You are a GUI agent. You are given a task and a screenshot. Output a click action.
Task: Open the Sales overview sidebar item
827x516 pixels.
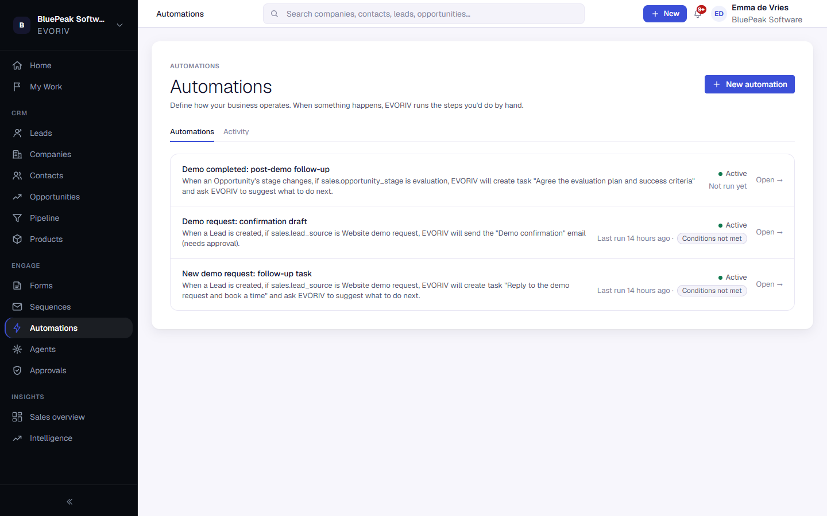click(x=69, y=417)
